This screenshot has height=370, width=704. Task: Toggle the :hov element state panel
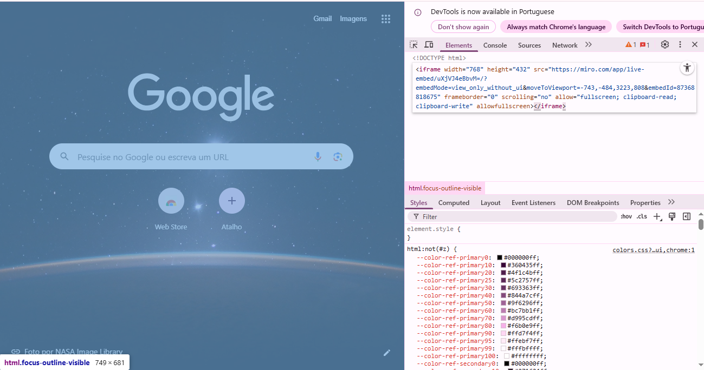click(626, 216)
